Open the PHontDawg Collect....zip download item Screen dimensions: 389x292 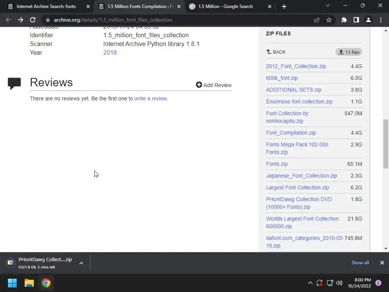pyautogui.click(x=40, y=263)
